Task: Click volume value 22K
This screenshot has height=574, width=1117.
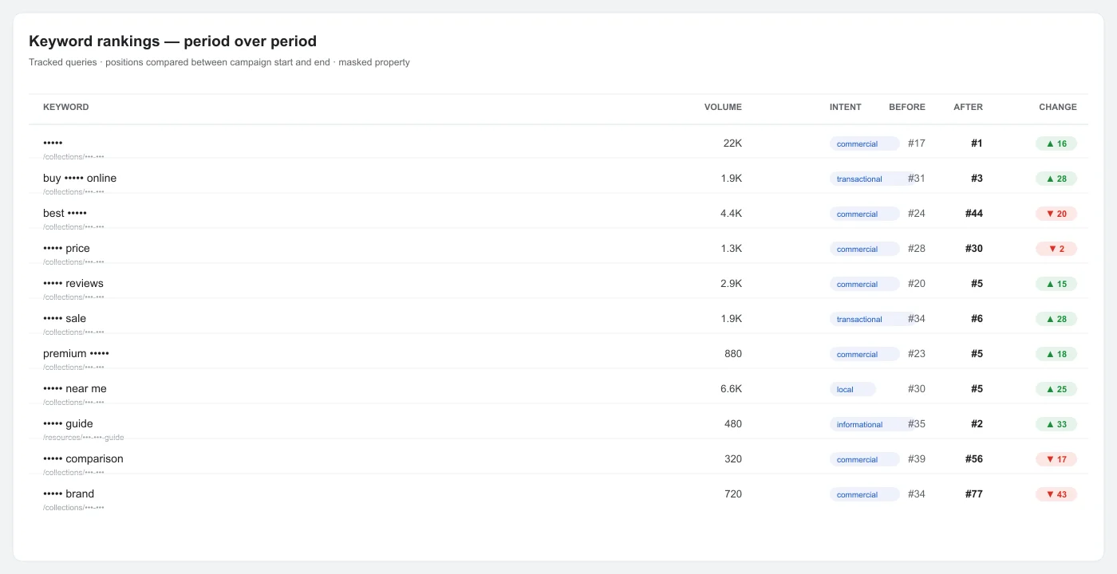Action: tap(732, 143)
